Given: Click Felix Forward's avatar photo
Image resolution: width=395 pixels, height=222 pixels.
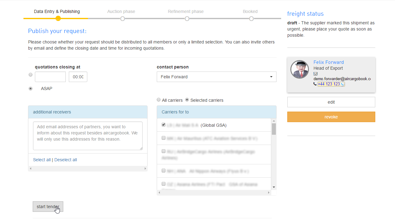Looking at the screenshot, I should [300, 69].
